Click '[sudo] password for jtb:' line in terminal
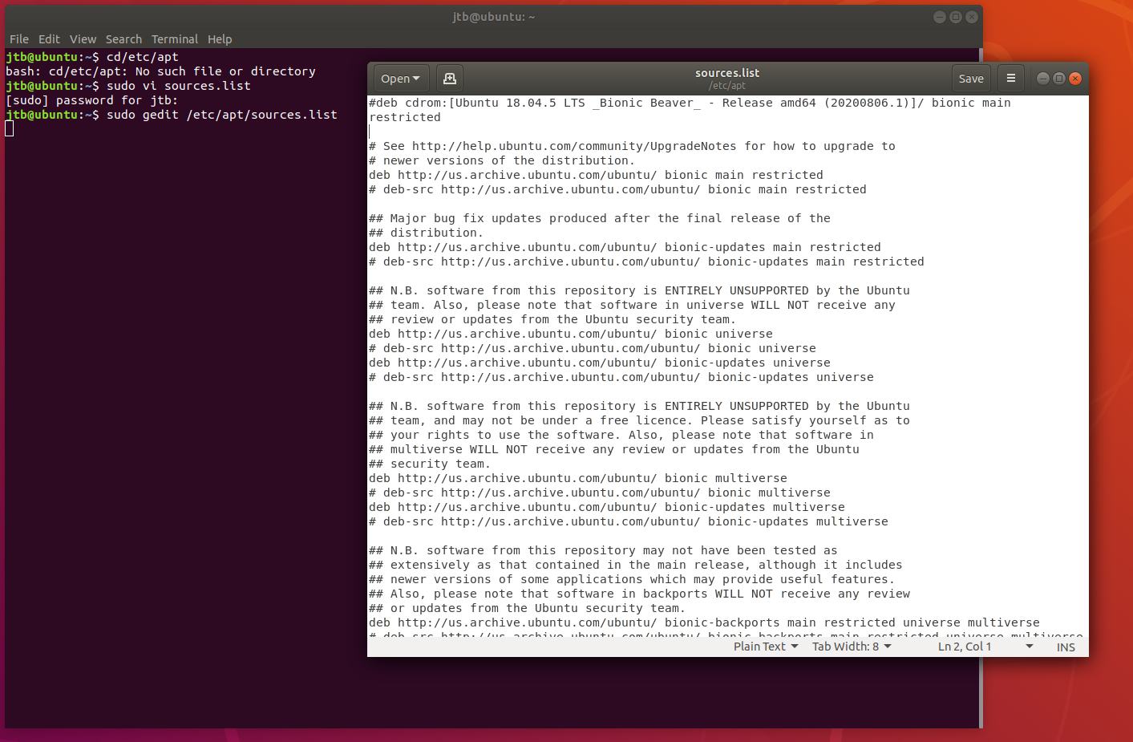 [x=91, y=100]
